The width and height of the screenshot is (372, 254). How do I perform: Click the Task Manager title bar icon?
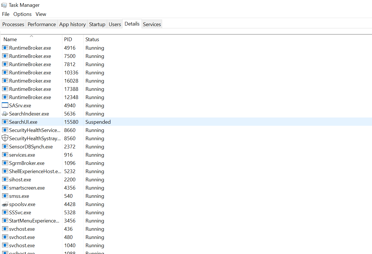click(4, 5)
